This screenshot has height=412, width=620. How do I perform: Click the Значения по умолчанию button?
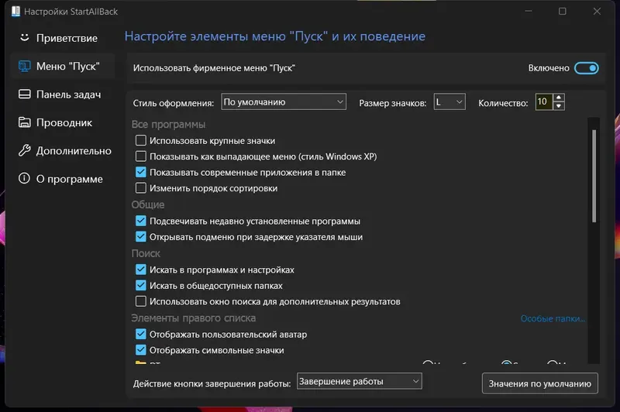[x=539, y=383]
